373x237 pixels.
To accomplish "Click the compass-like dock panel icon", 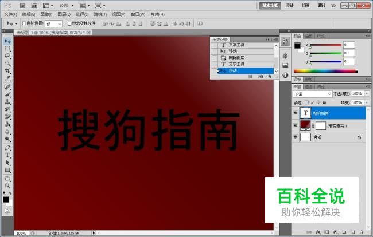I will click(285, 56).
